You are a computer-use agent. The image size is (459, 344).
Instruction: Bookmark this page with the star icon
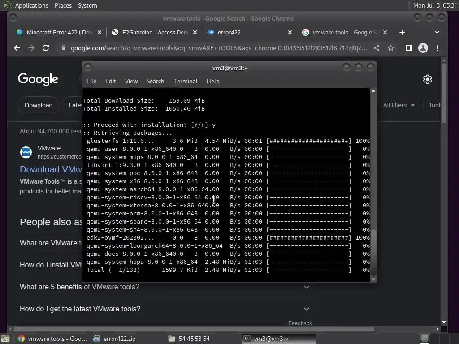click(391, 48)
